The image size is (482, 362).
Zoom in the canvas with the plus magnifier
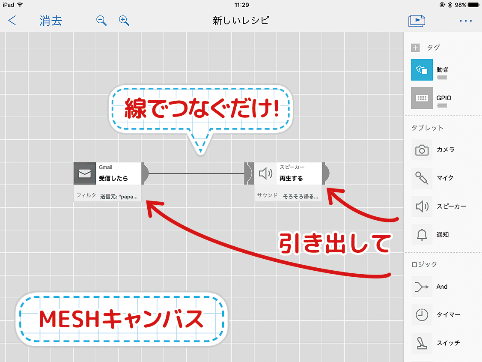124,21
